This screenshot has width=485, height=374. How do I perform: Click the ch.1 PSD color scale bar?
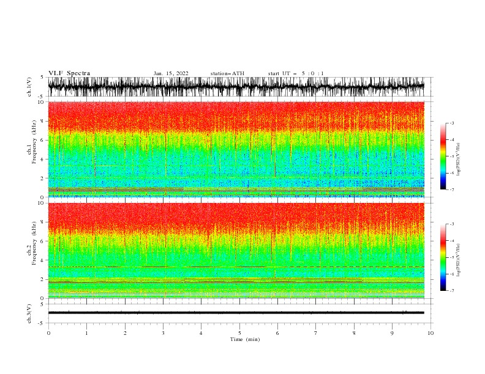[443, 156]
